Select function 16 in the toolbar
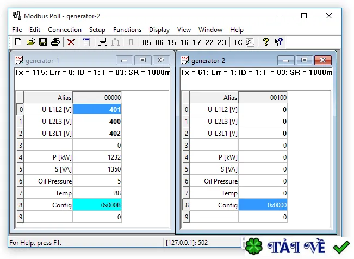The height and width of the screenshot is (259, 354). [184, 42]
